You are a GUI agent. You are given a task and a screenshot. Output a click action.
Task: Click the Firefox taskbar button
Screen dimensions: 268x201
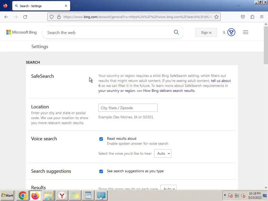coord(35,195)
